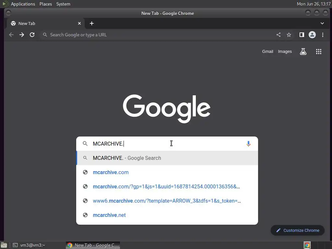Open the side panel icon
The width and height of the screenshot is (332, 249).
(x=302, y=35)
